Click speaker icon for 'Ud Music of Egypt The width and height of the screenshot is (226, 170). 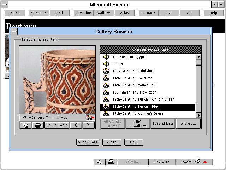[106, 57]
